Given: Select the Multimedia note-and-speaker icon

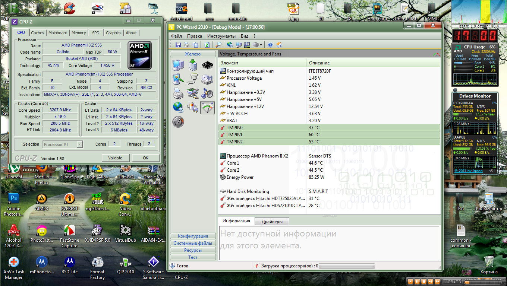Looking at the screenshot, I should click(x=207, y=93).
